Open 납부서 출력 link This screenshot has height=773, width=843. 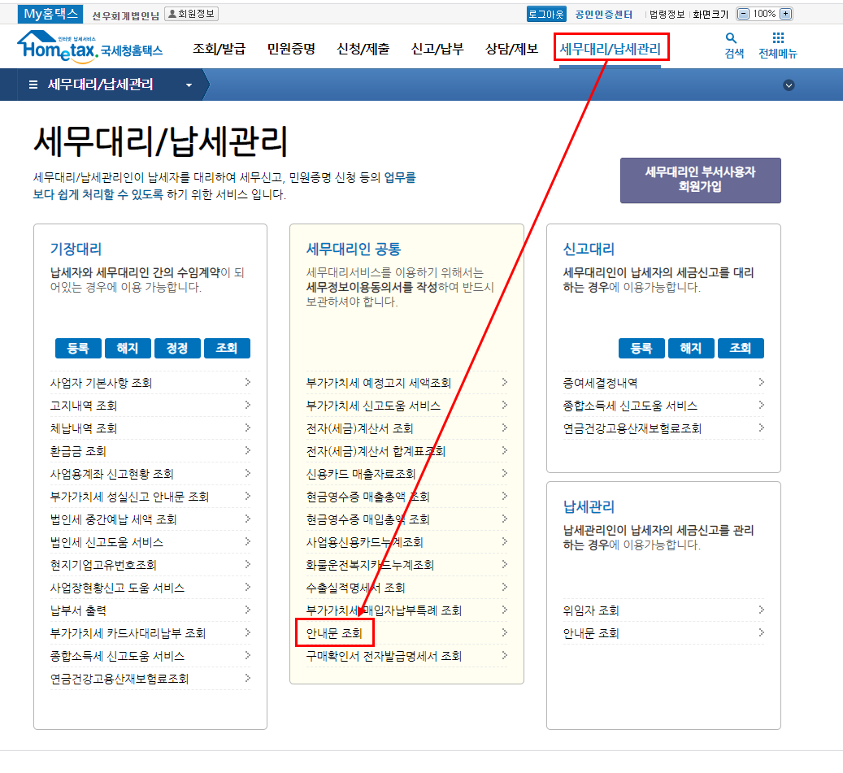point(78,610)
